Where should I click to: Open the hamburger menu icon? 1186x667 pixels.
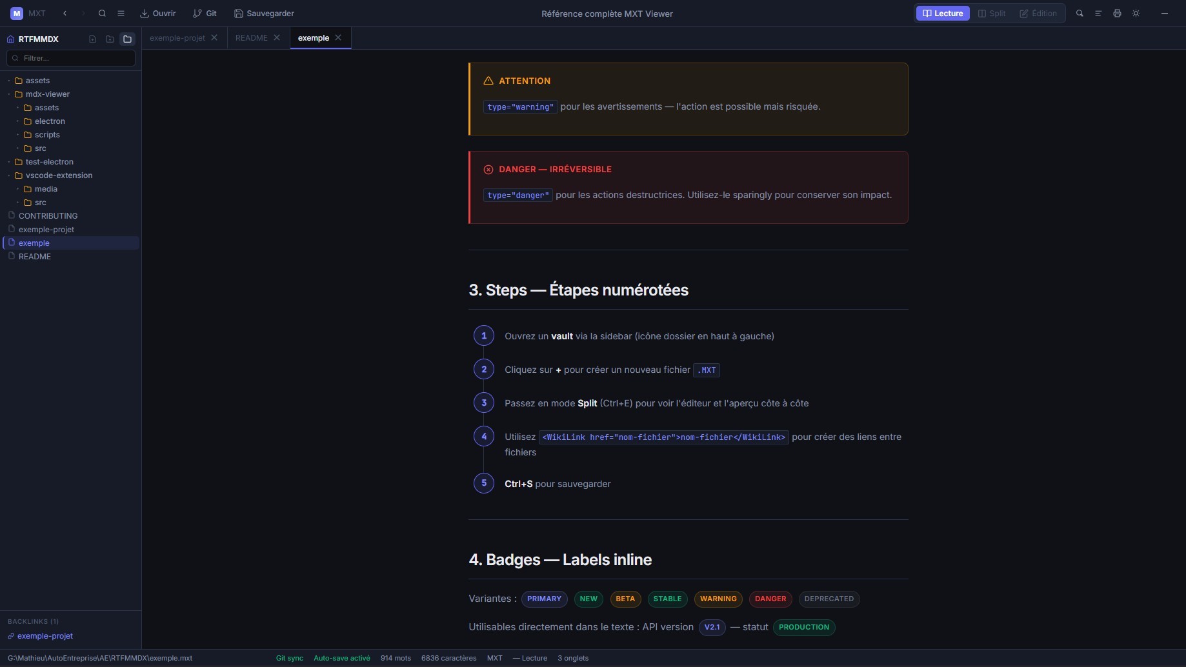coord(121,13)
